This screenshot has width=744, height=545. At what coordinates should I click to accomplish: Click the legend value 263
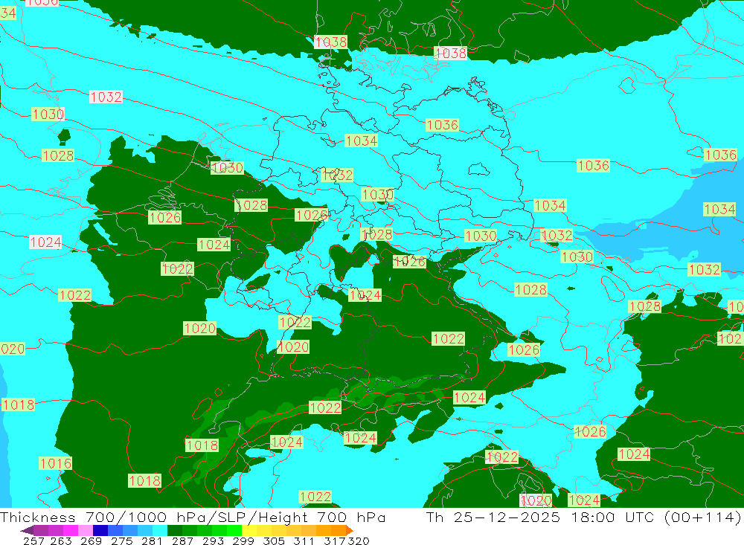61,541
